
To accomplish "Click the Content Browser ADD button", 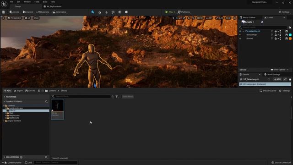I will [7, 91].
